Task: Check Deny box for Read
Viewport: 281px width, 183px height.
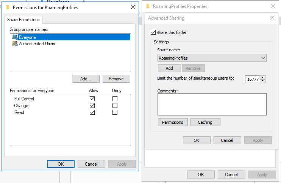Action: (x=115, y=112)
